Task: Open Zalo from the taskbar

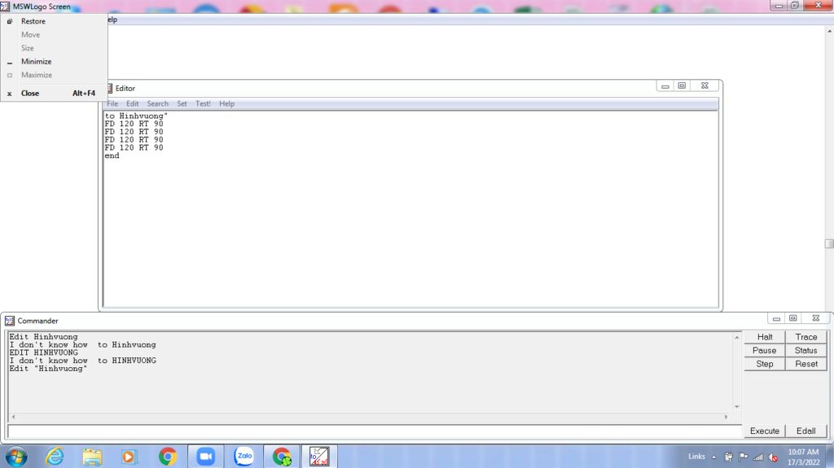Action: (x=244, y=456)
